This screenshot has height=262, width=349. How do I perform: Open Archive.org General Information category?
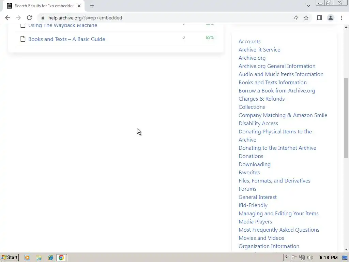click(x=277, y=66)
